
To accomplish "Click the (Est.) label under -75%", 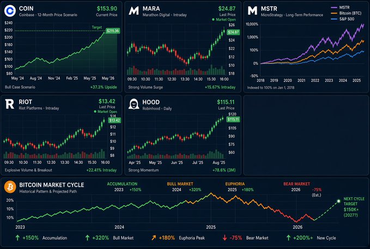I will [317, 195].
